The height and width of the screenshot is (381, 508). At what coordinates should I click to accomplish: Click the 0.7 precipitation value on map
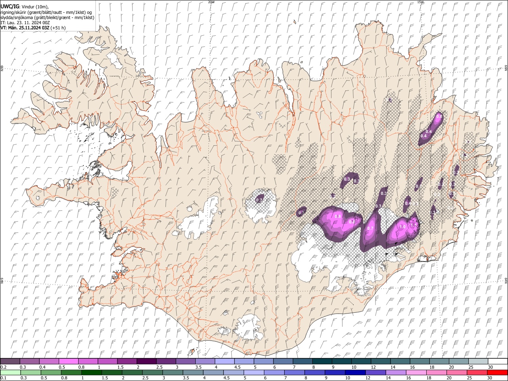370,229
